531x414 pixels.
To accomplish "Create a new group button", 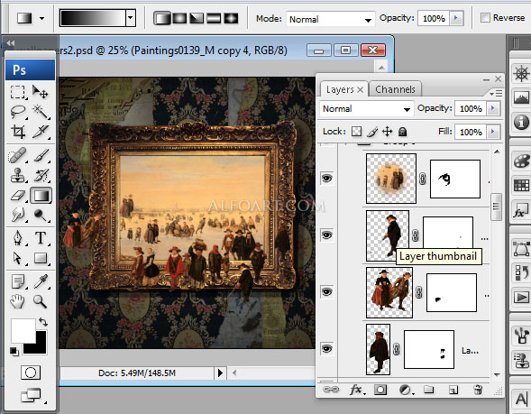I will coord(428,390).
